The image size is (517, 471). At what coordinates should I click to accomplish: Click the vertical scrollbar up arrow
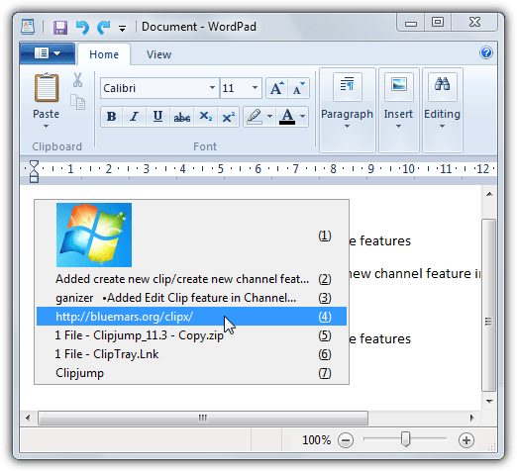point(489,194)
